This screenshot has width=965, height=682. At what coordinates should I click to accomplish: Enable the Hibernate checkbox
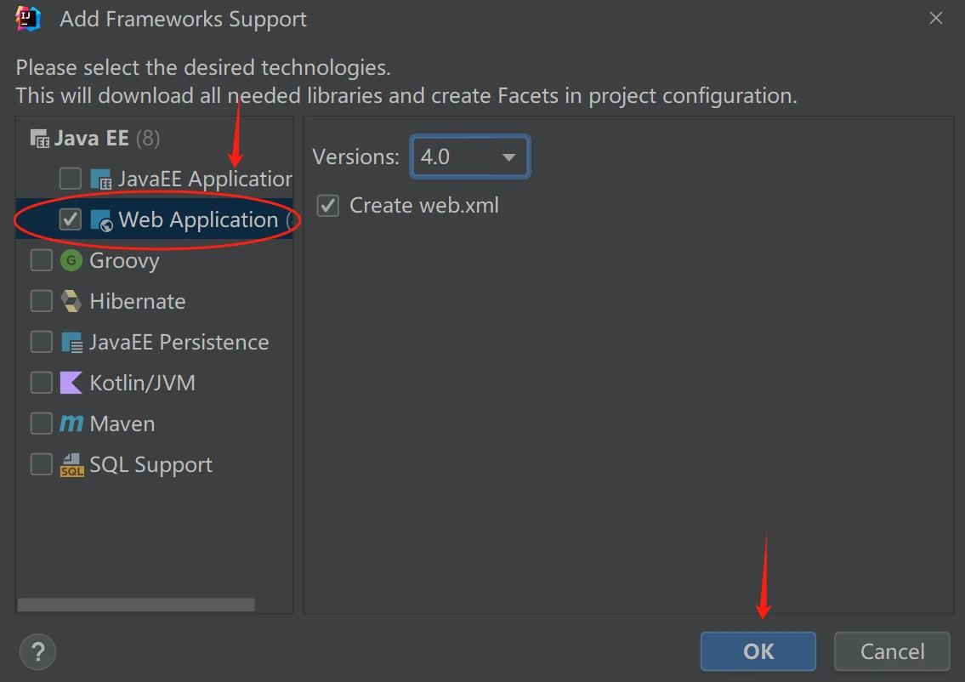tap(41, 301)
